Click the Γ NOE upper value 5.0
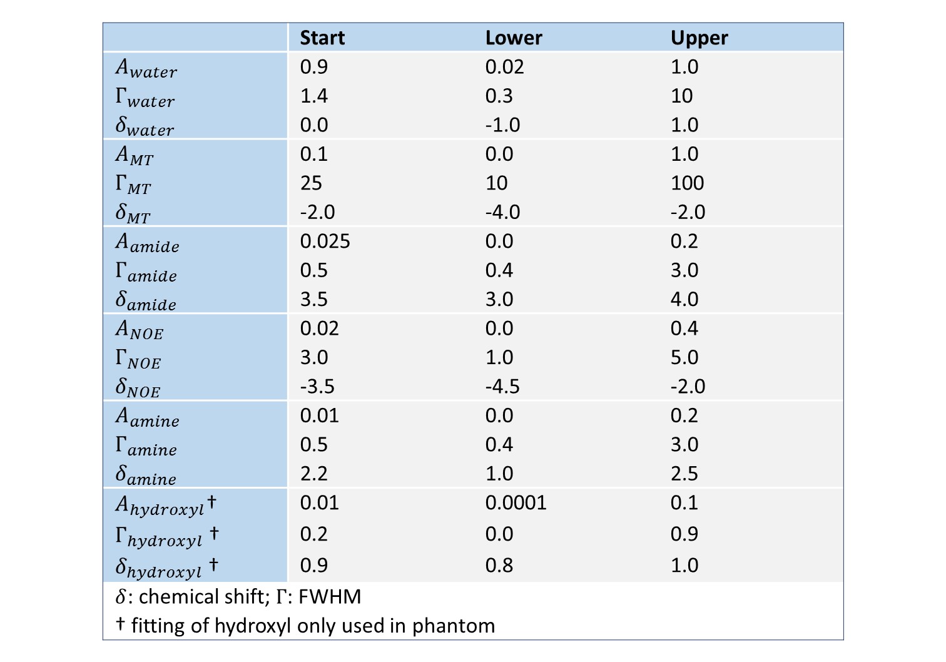Image resolution: width=946 pixels, height=662 pixels. coord(684,357)
